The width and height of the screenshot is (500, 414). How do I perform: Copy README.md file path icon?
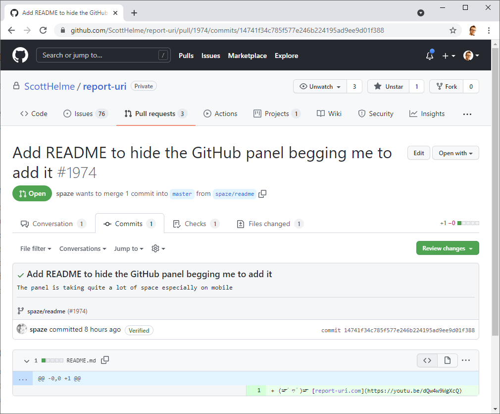click(x=105, y=360)
